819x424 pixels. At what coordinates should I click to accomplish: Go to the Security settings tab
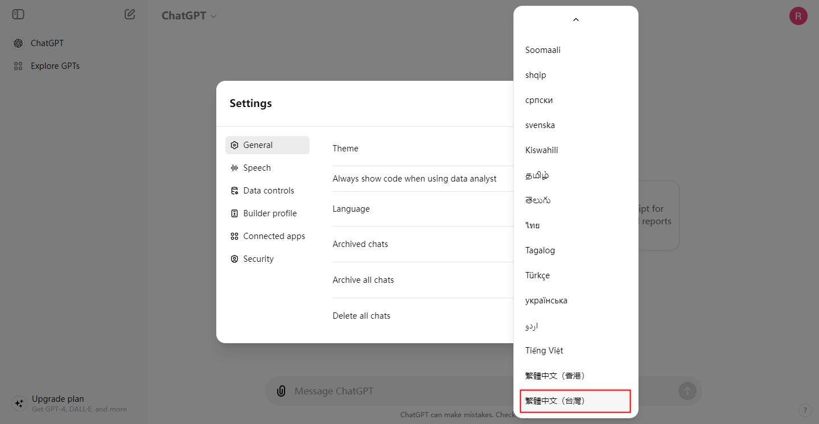coord(267,259)
